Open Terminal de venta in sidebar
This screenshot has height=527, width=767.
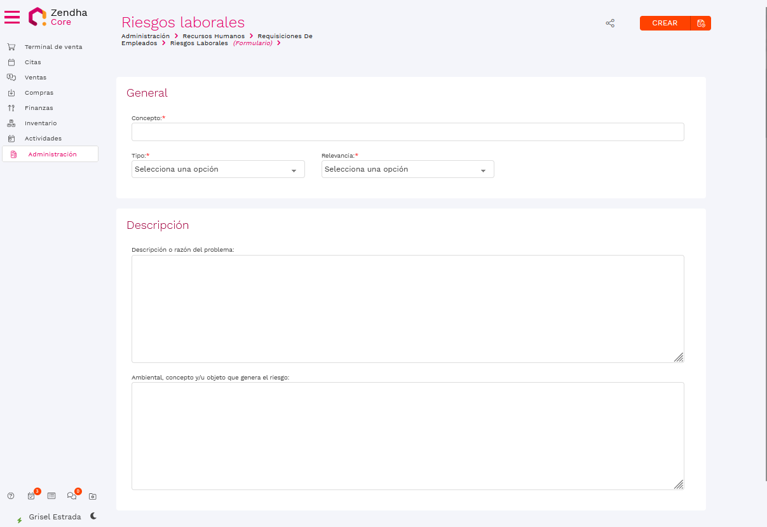click(53, 47)
